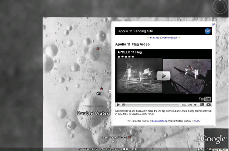Click the Image NASA / USGS attribution text
The image size is (229, 151).
(x=114, y=137)
